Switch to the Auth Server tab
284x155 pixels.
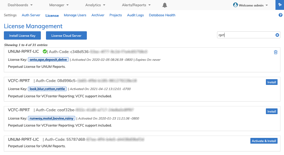pos(31,15)
